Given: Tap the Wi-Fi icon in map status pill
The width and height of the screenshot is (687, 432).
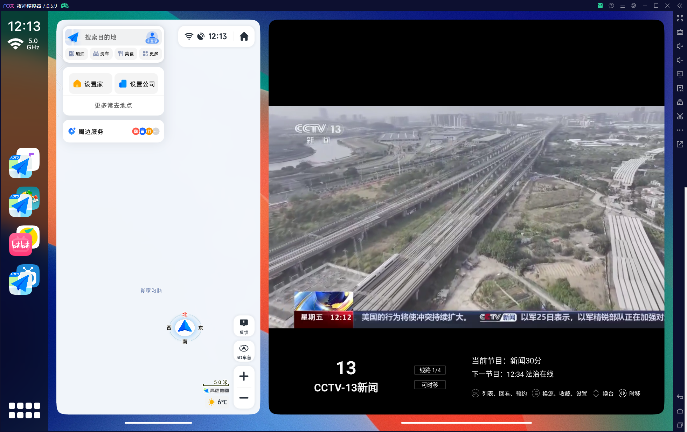Looking at the screenshot, I should pyautogui.click(x=189, y=36).
